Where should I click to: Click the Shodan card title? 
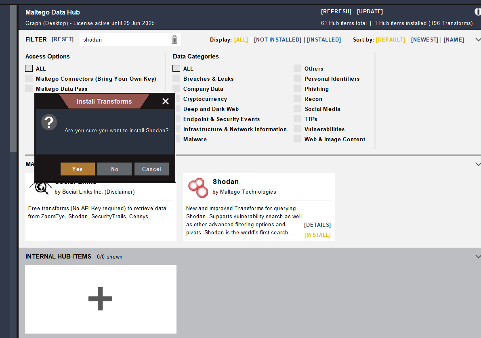226,182
